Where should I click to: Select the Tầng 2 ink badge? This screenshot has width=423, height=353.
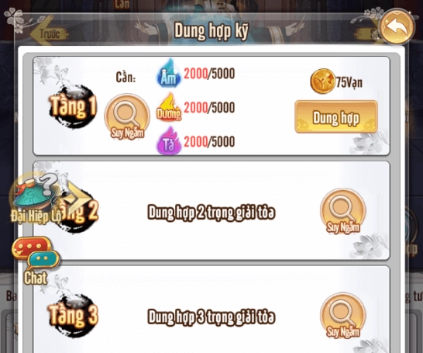[77, 211]
